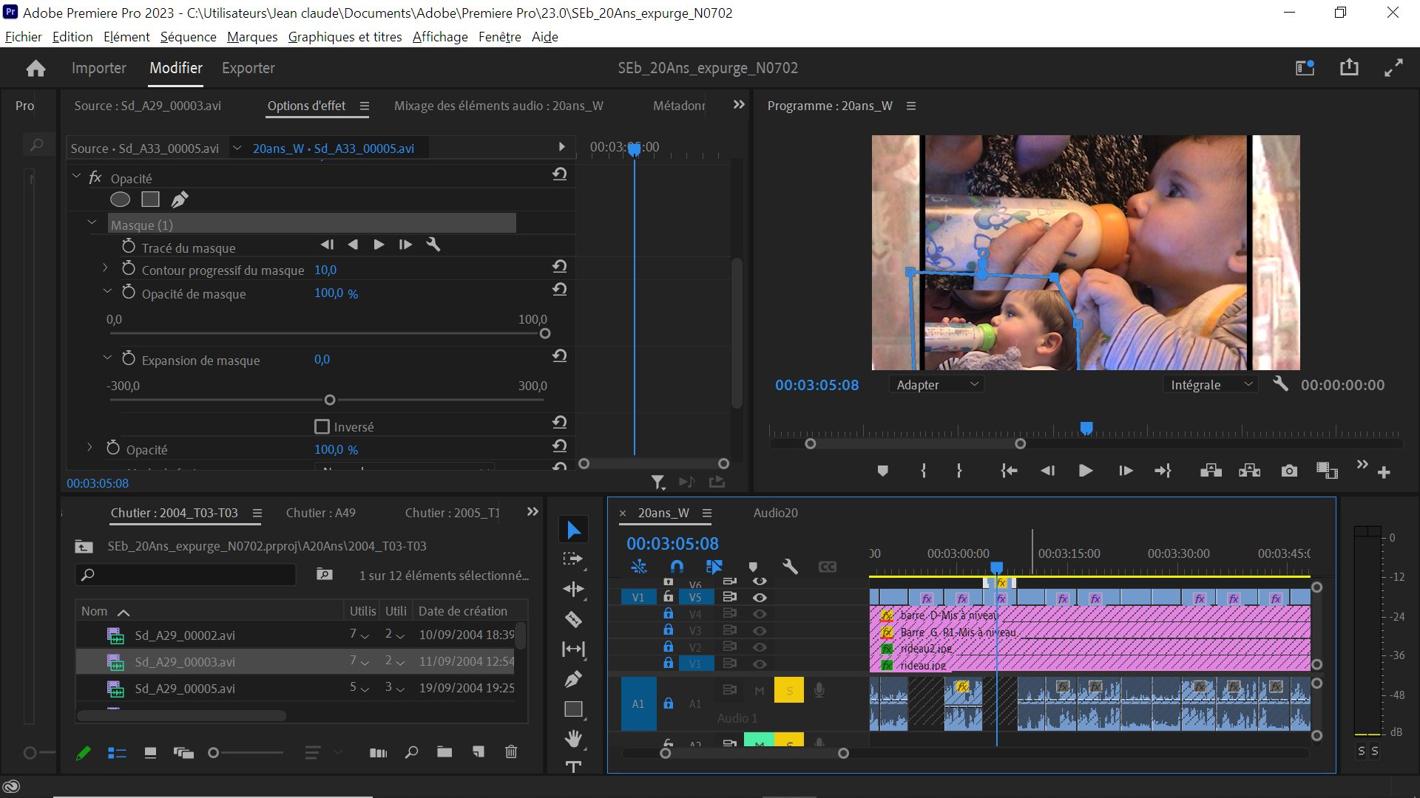Toggle Linked Selection in timeline

click(714, 567)
